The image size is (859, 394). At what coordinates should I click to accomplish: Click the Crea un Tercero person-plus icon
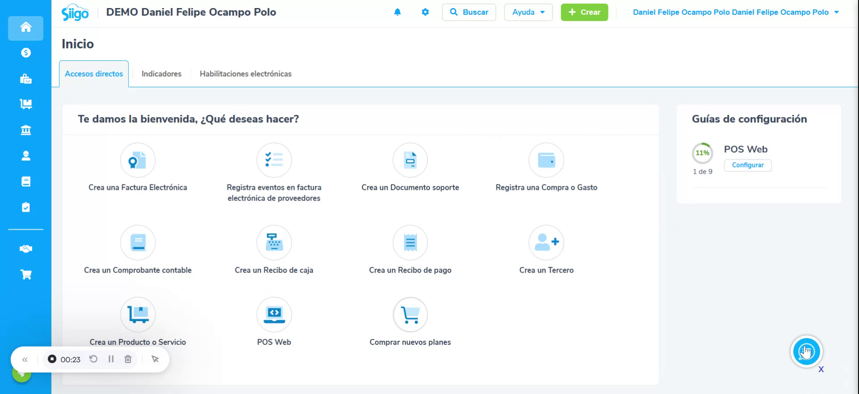[546, 243]
